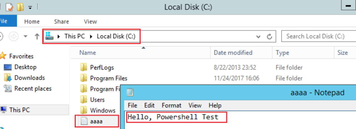Expand the chevron after This PC breadcrumb
Screen dimensions: 356x129
coord(91,36)
